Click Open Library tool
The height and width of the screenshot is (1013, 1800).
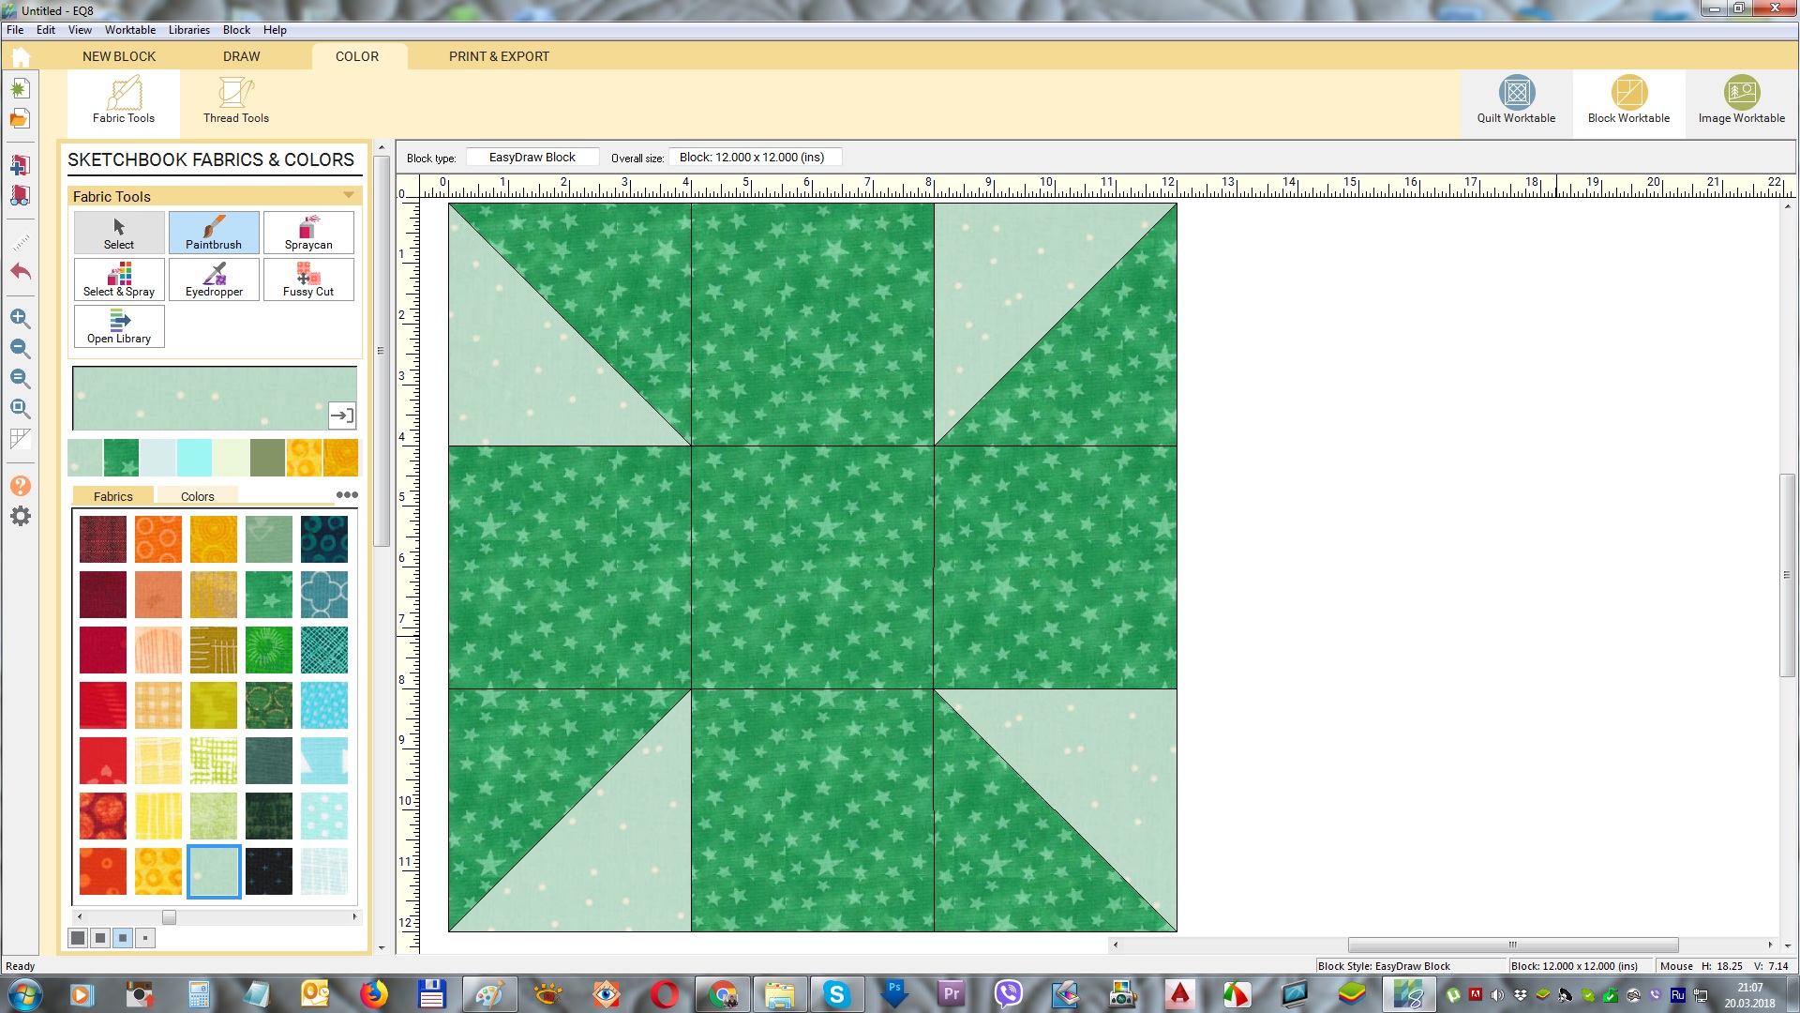(x=119, y=326)
